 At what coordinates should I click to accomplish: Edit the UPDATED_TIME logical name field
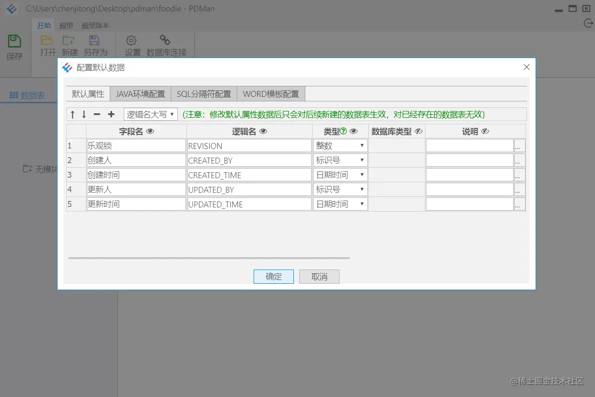point(250,204)
